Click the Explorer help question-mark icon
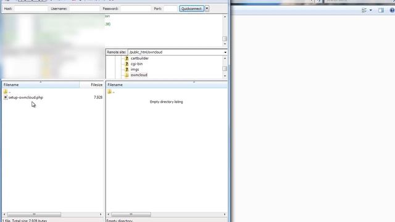The width and height of the screenshot is (395, 222). (392, 10)
